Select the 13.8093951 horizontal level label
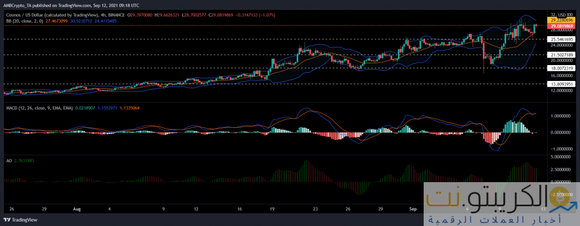The height and width of the screenshot is (226, 580). [x=562, y=84]
